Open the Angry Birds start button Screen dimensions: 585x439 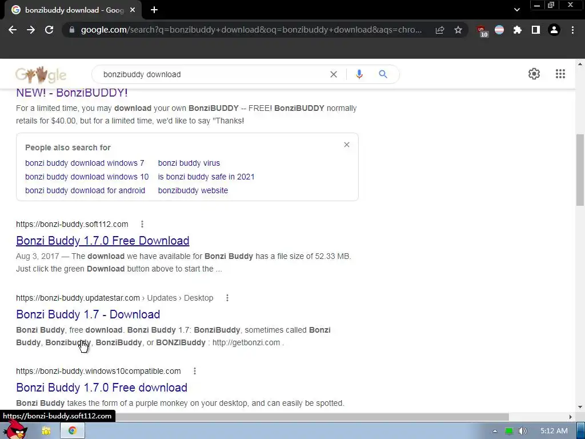[x=15, y=430]
